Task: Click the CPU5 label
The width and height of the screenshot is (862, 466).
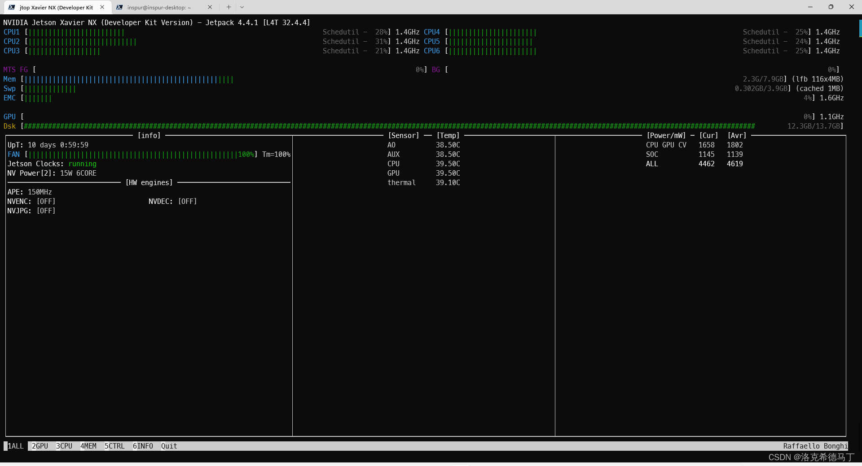Action: (x=432, y=42)
